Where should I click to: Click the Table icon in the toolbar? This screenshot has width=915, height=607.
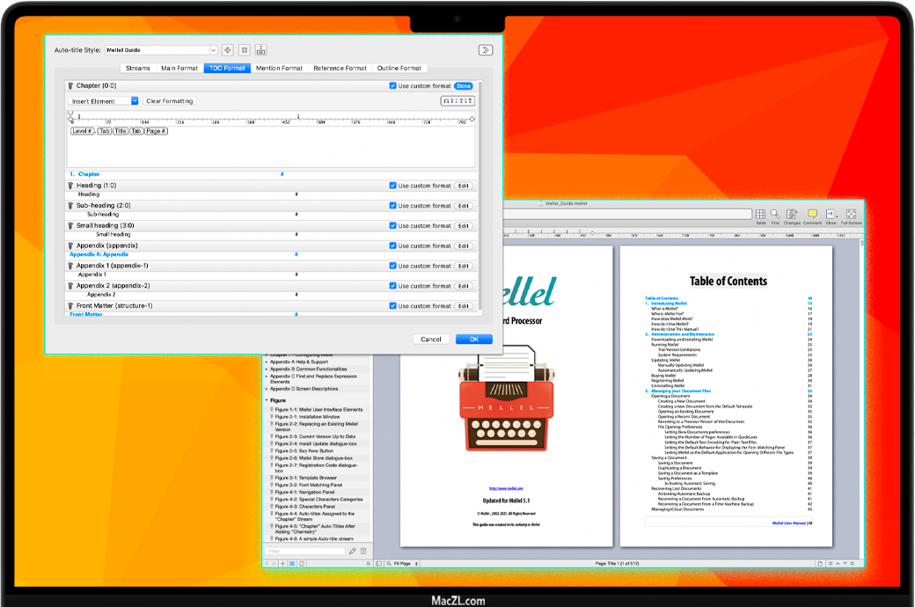coord(760,215)
